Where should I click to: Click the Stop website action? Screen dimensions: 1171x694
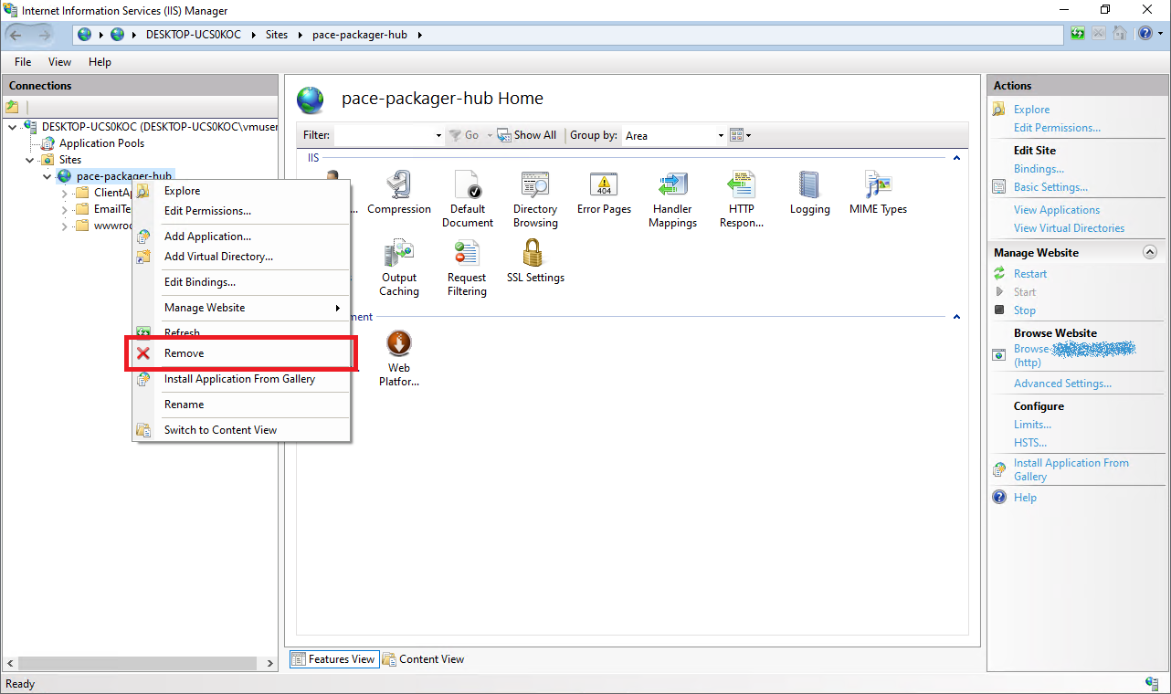pos(1024,310)
